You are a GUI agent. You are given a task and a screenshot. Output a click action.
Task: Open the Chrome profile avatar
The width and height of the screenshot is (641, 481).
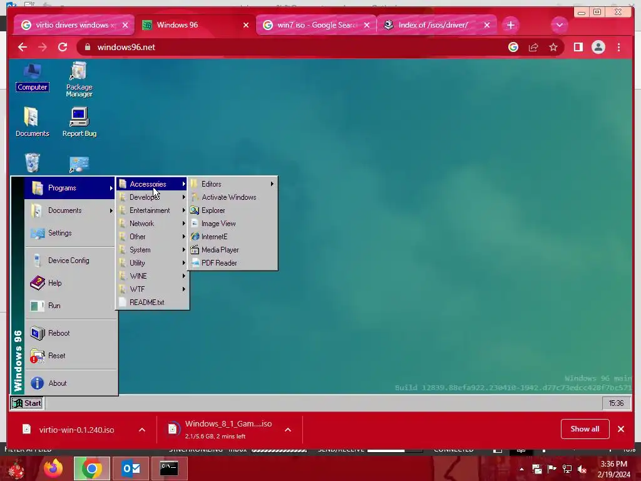coord(598,47)
